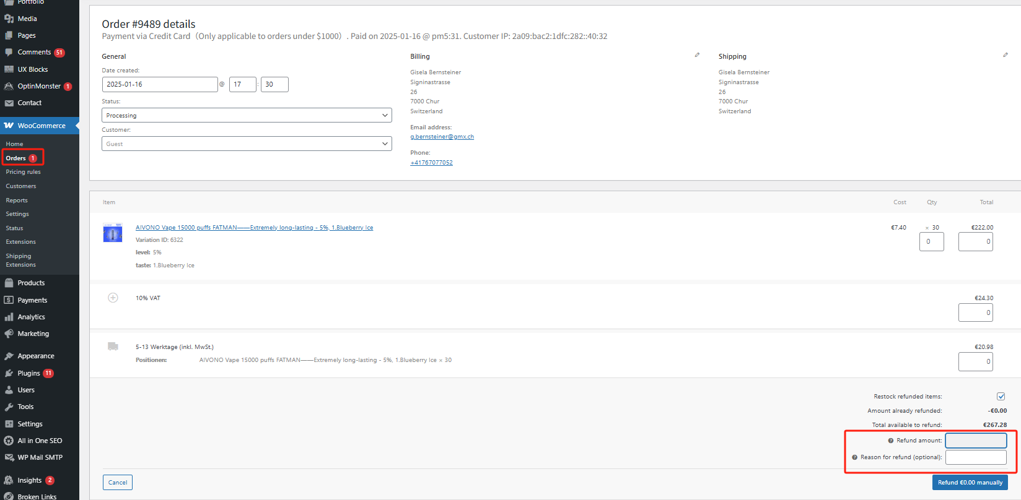1021x500 pixels.
Task: Open the Orders submenu item
Action: coord(16,158)
